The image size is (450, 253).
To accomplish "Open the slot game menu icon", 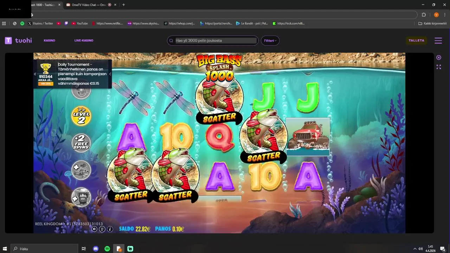I will 102,229.
